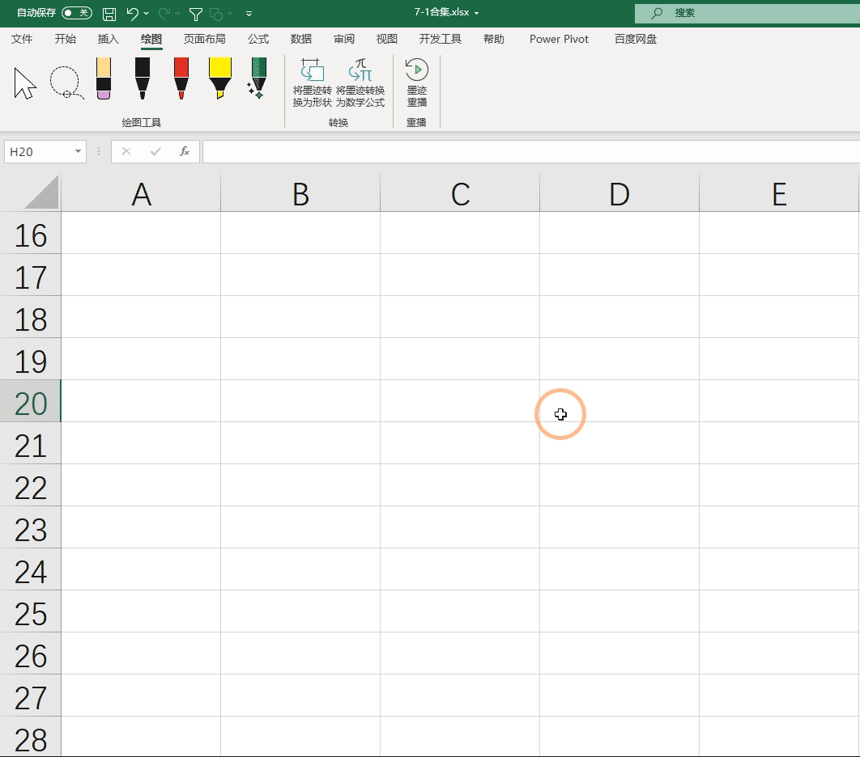
Task: Switch to the 公式 tab
Action: click(x=258, y=39)
